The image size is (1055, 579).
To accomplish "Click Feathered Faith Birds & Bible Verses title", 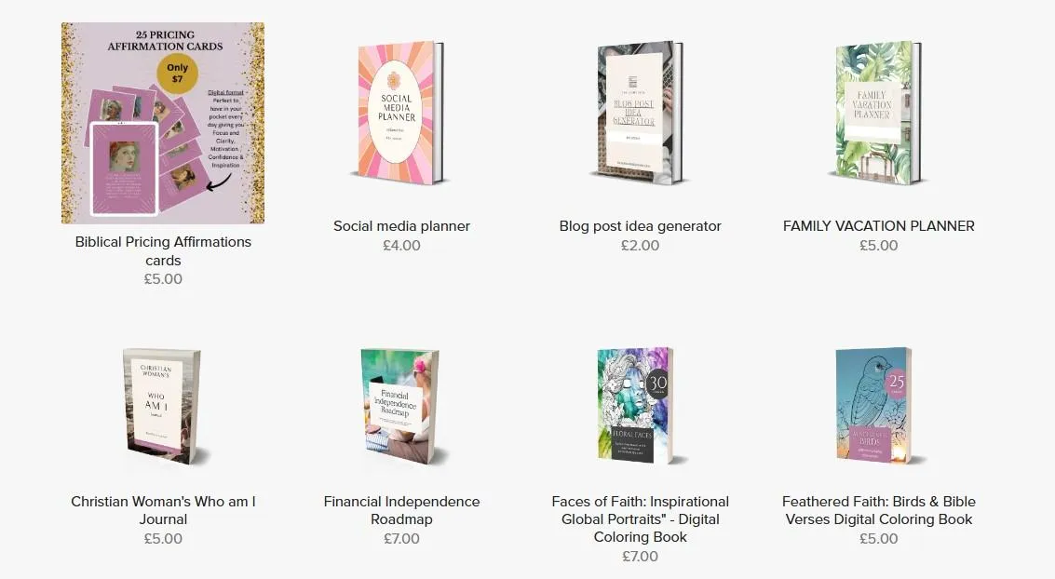I will tap(879, 510).
